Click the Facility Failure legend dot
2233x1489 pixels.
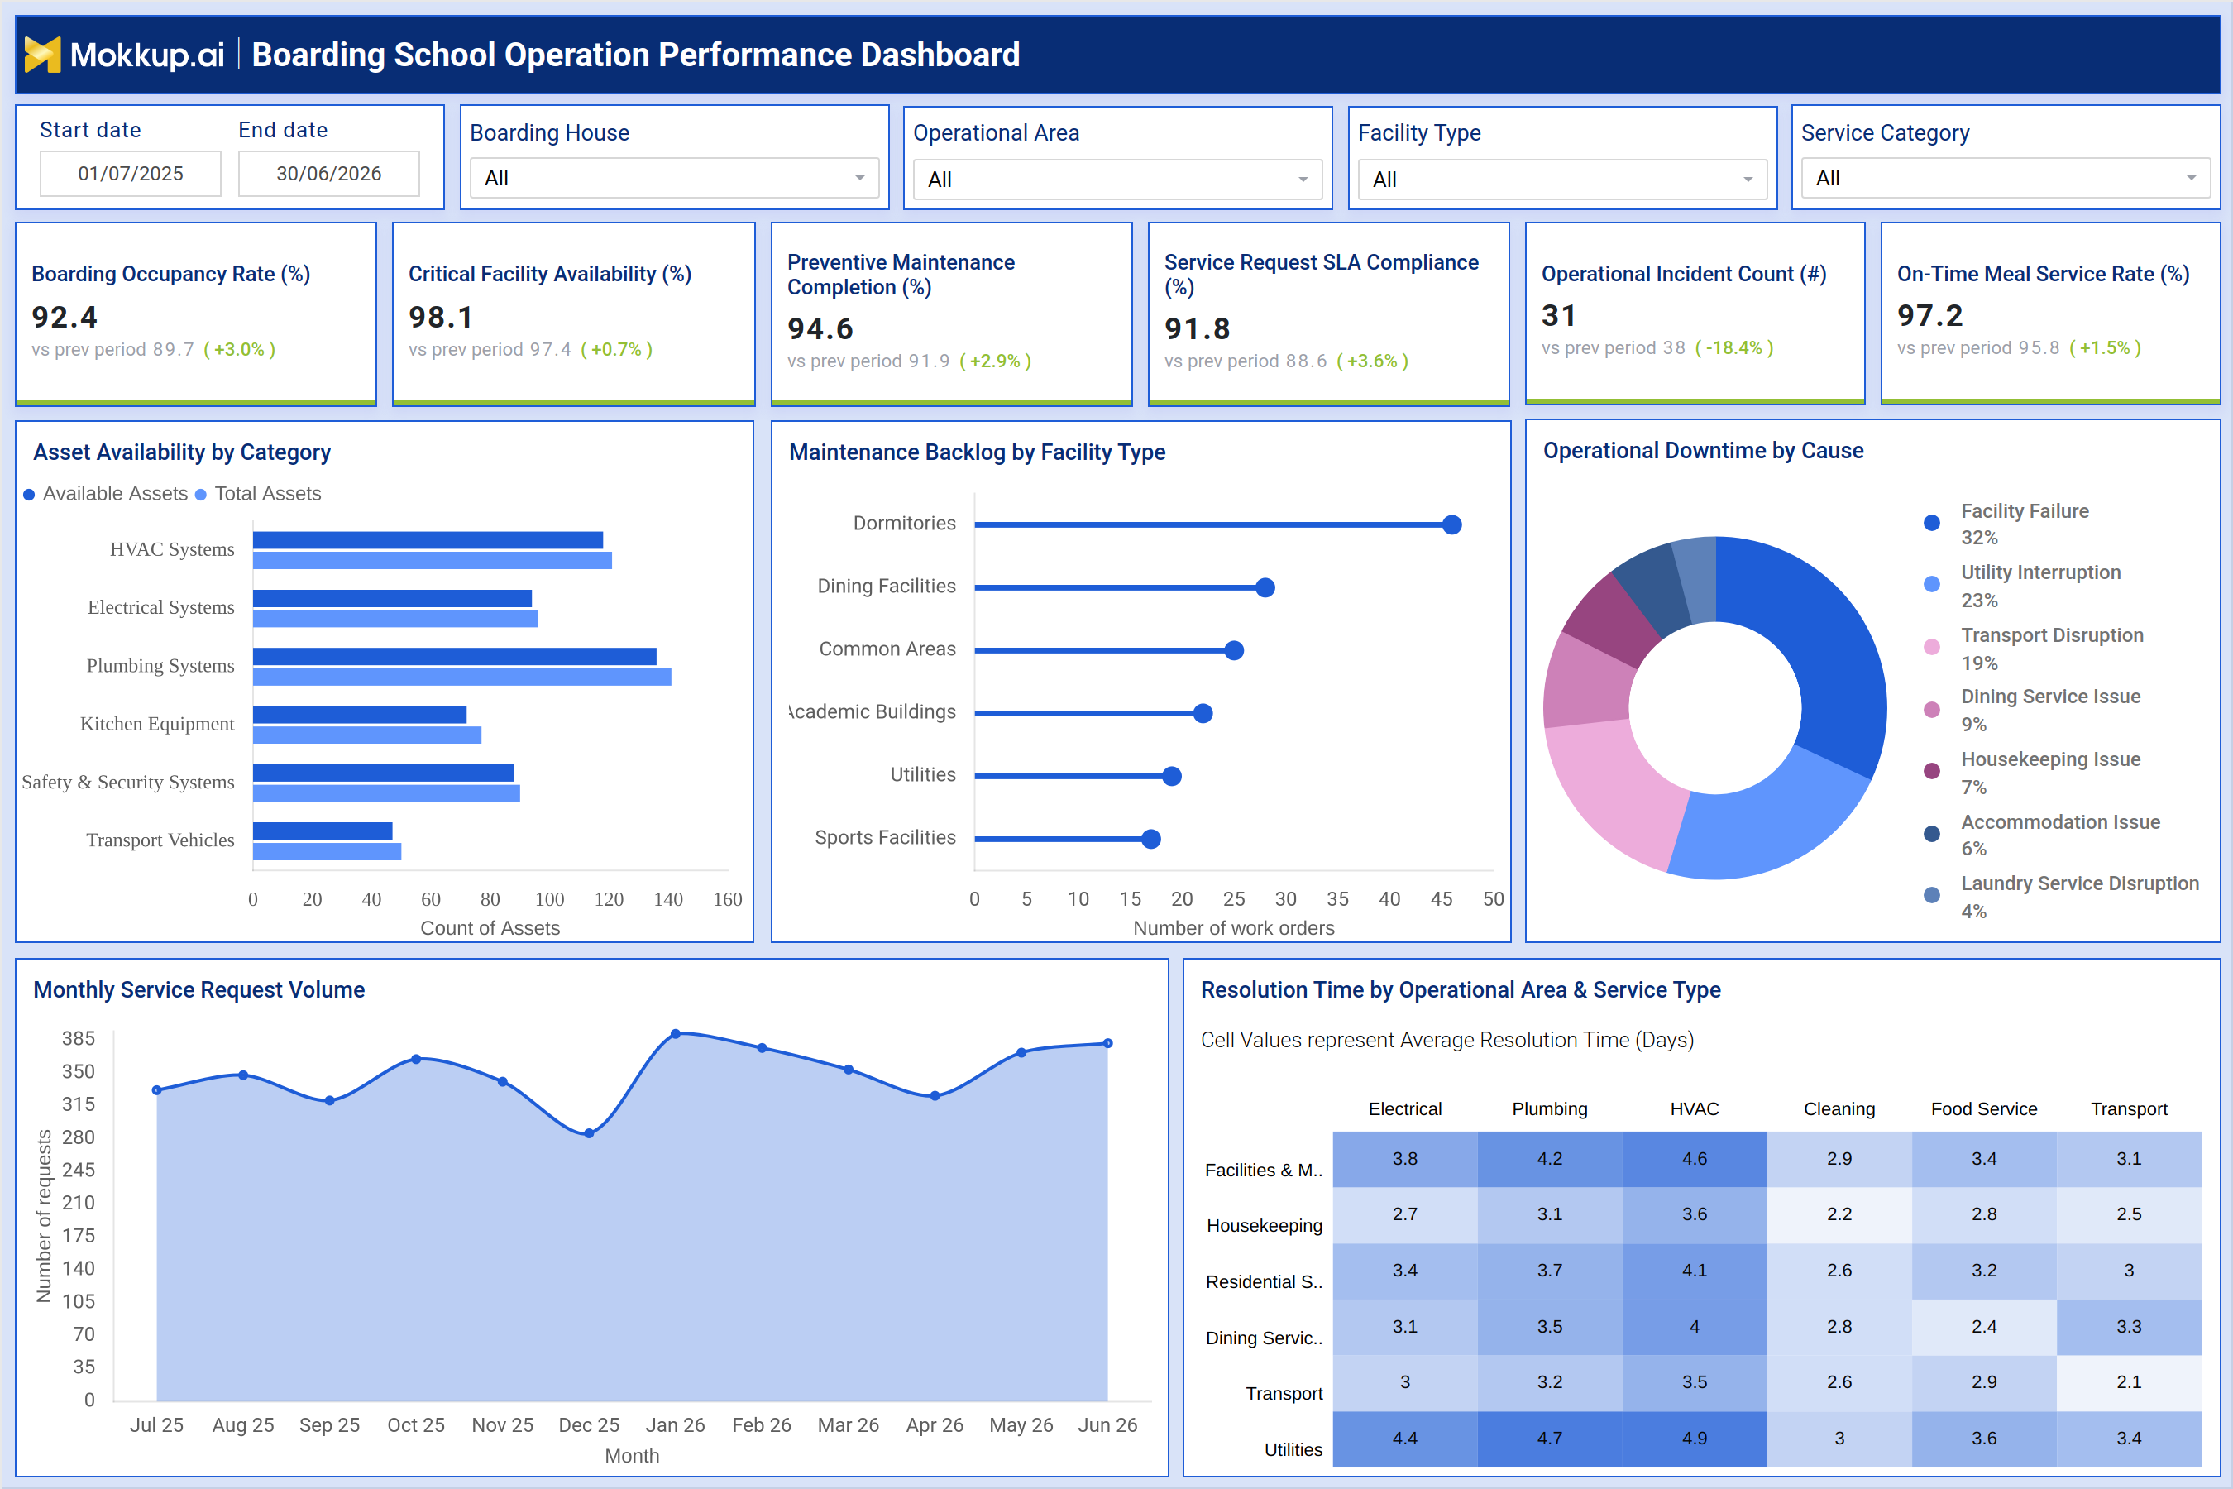point(1931,524)
